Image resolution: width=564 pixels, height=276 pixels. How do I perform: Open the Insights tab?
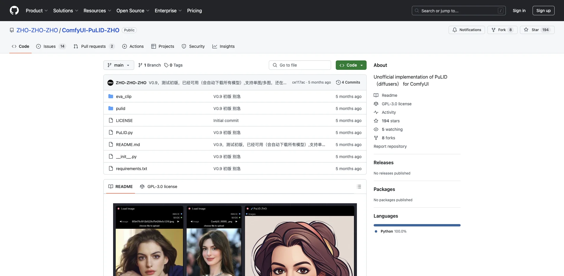[224, 46]
